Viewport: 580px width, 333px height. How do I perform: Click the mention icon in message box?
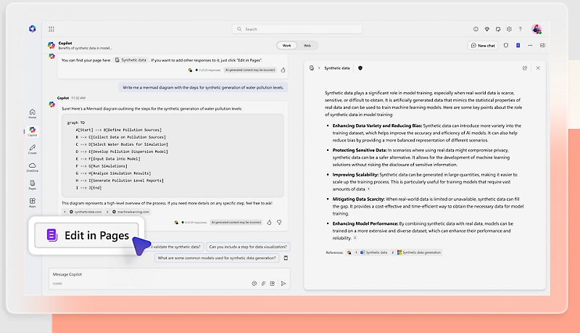click(x=254, y=284)
